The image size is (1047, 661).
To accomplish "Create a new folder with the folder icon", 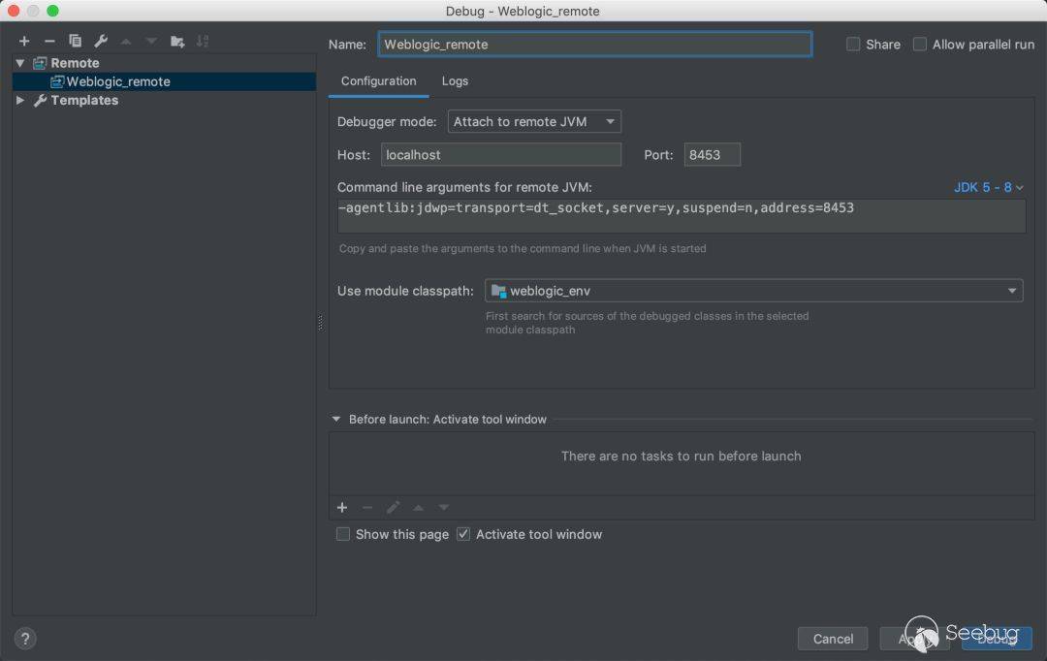I will (x=177, y=42).
